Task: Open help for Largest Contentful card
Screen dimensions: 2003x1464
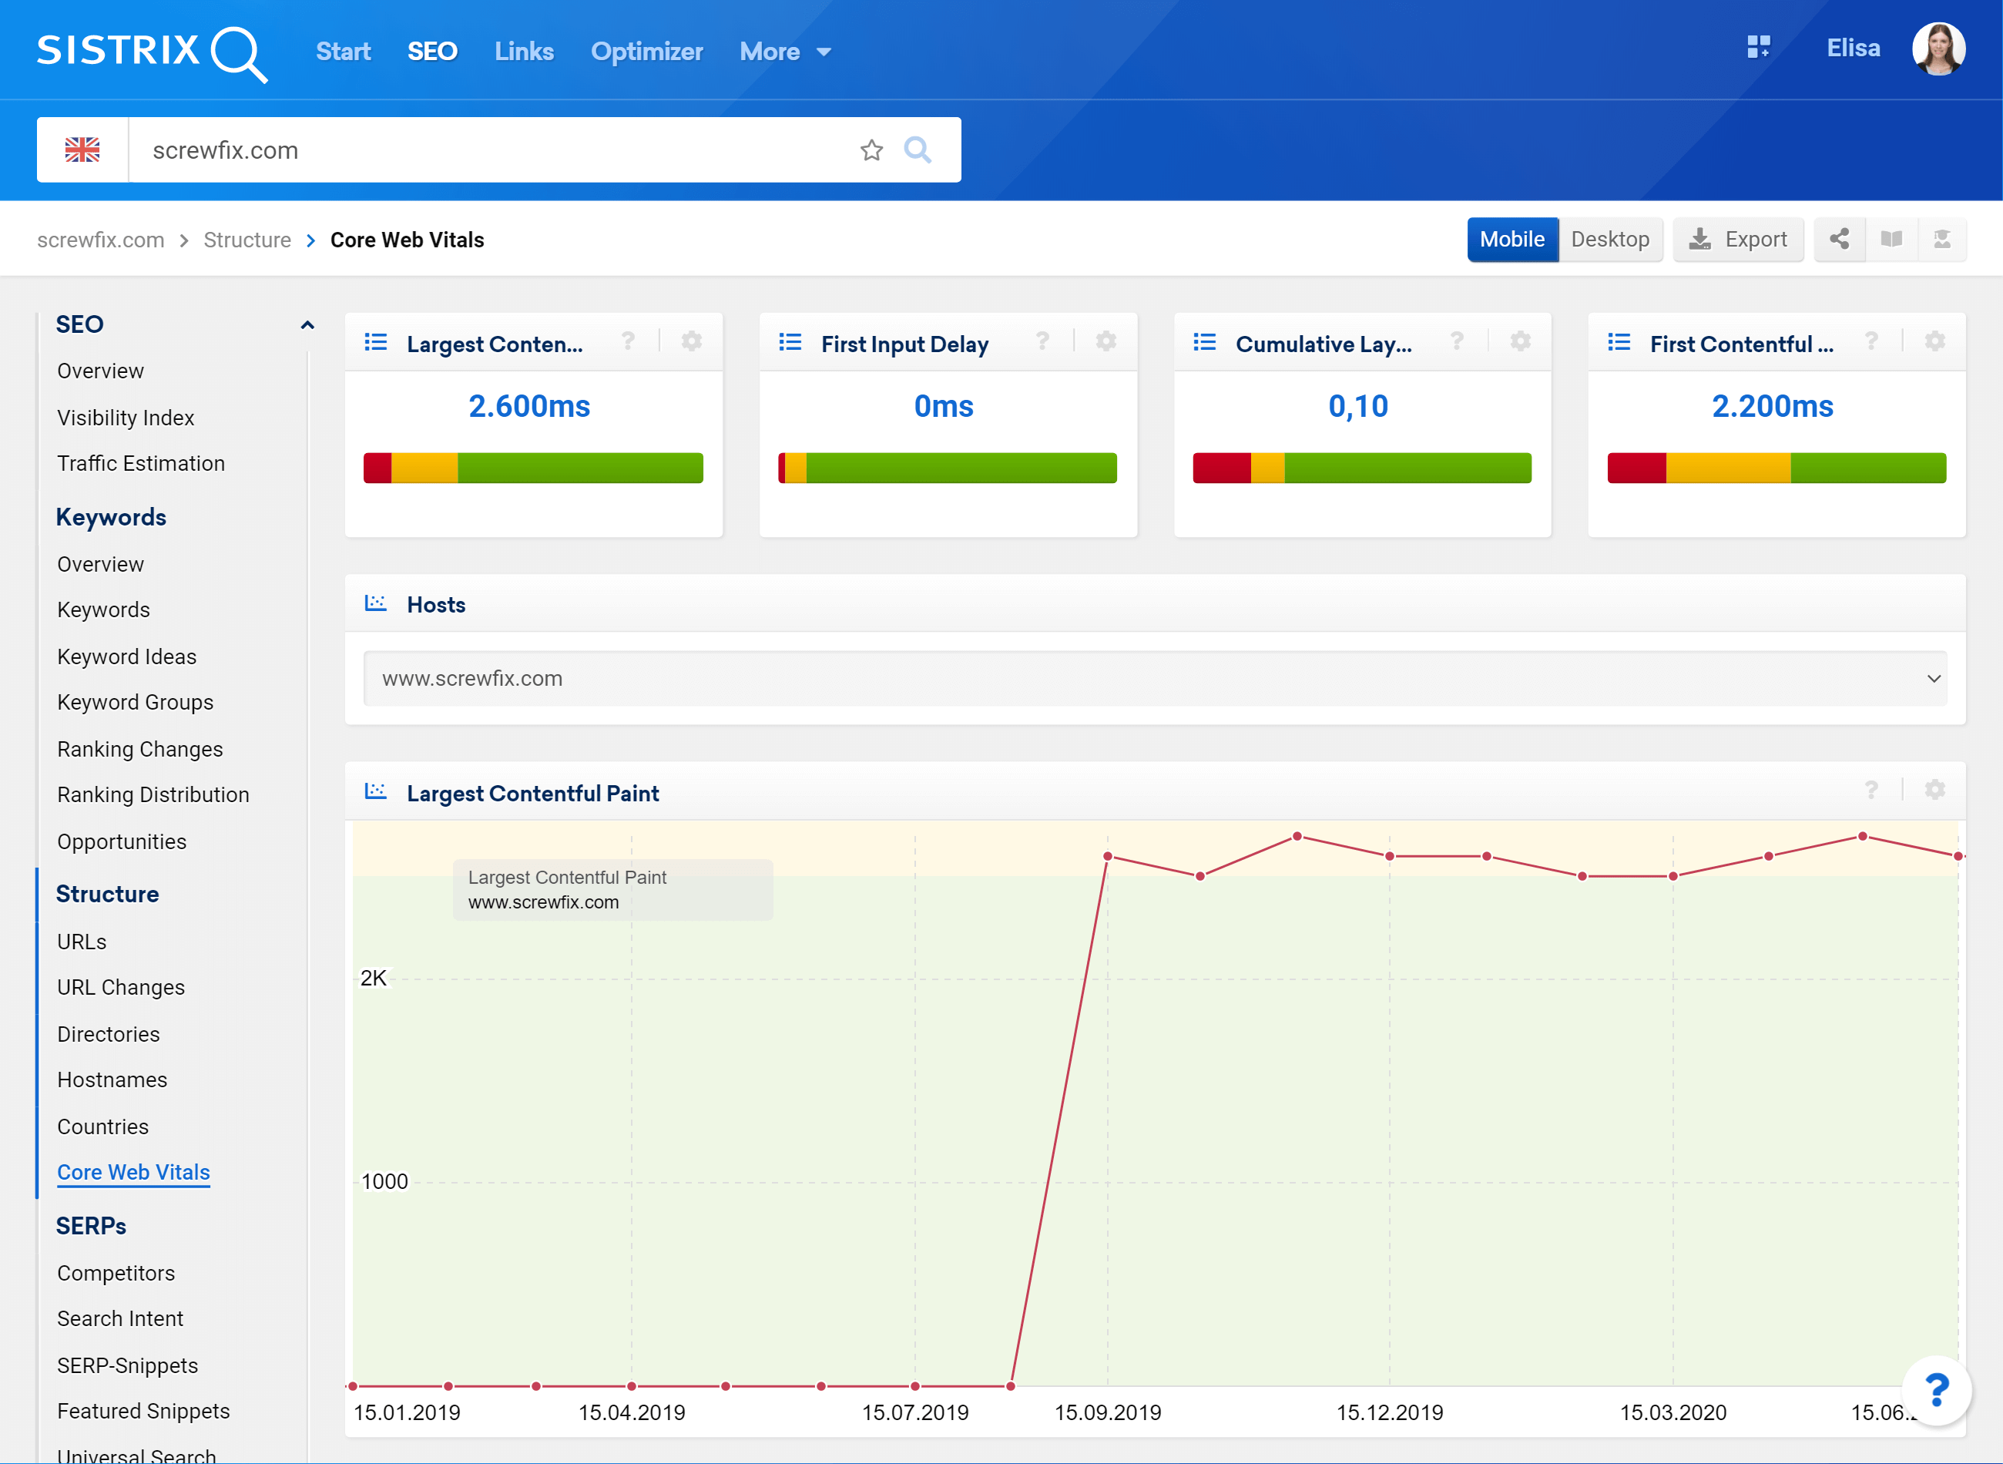Action: [628, 341]
